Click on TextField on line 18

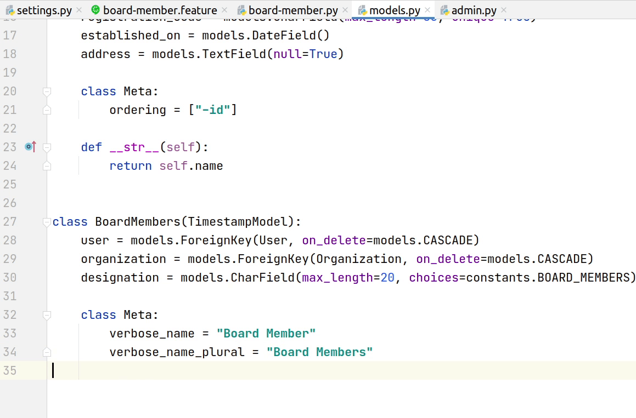click(234, 54)
